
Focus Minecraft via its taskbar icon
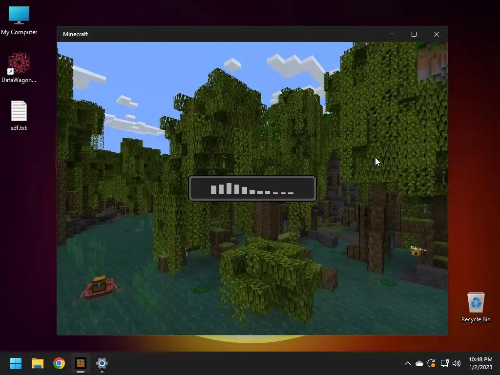(81, 363)
